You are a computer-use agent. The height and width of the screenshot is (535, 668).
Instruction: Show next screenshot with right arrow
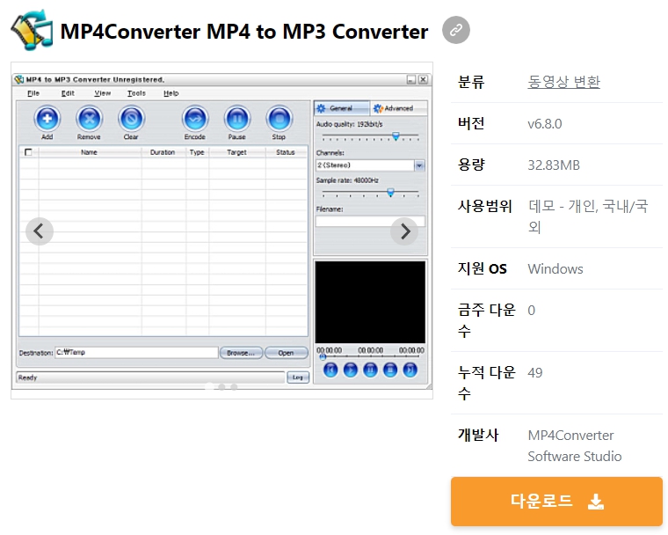(x=404, y=231)
